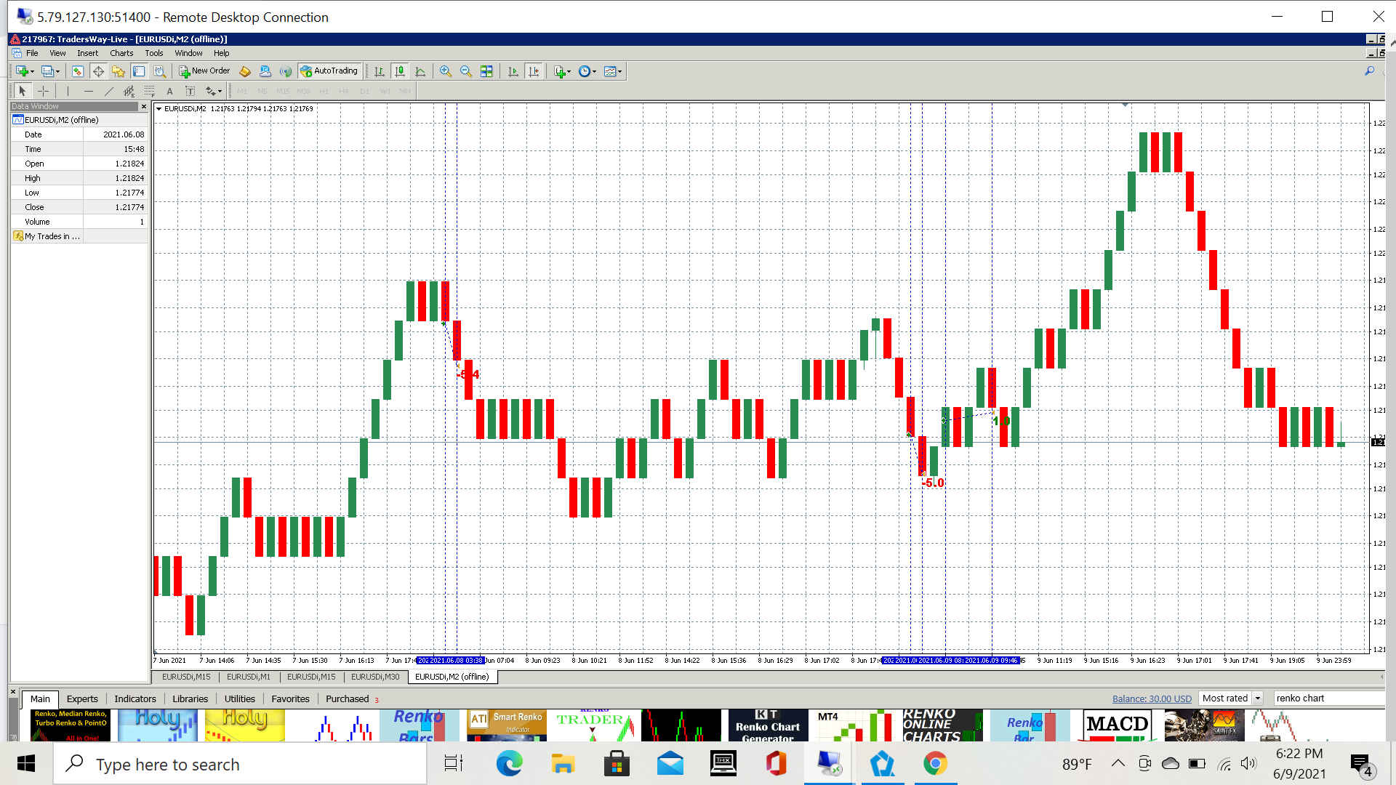Select the Crosshair cursor tool
Screen dimensions: 1396x785
tap(43, 91)
